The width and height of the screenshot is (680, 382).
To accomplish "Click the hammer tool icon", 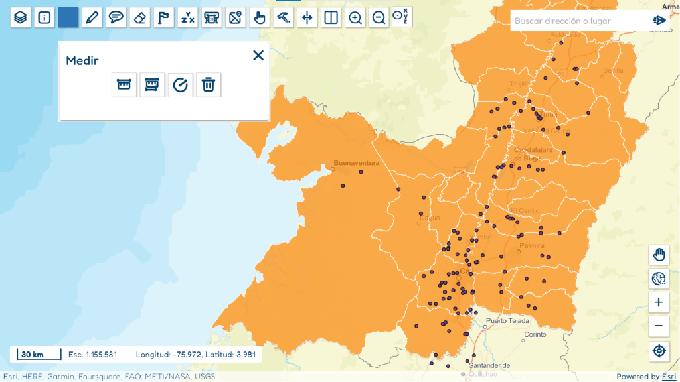I will click(x=283, y=18).
